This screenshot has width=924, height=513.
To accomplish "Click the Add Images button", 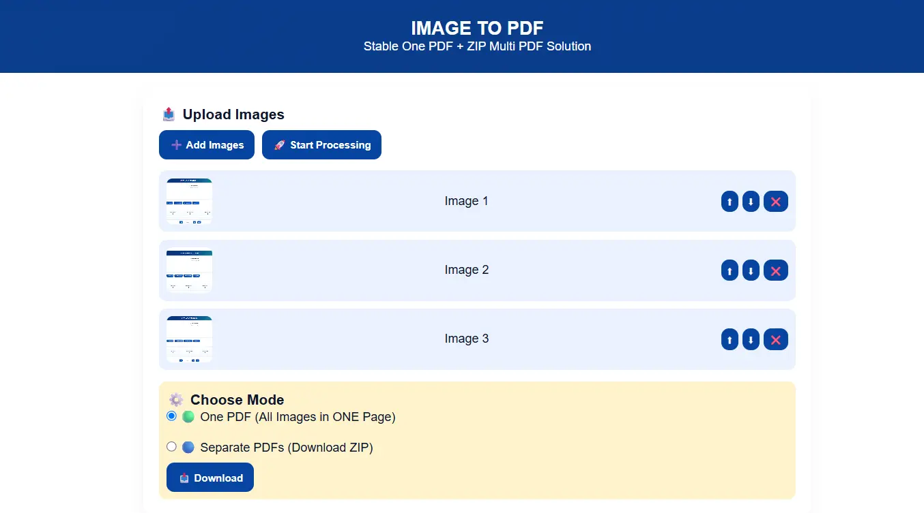I will pyautogui.click(x=207, y=145).
